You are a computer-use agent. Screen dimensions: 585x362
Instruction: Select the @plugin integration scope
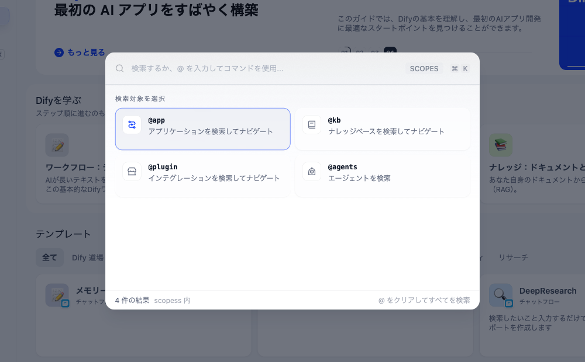(x=202, y=176)
